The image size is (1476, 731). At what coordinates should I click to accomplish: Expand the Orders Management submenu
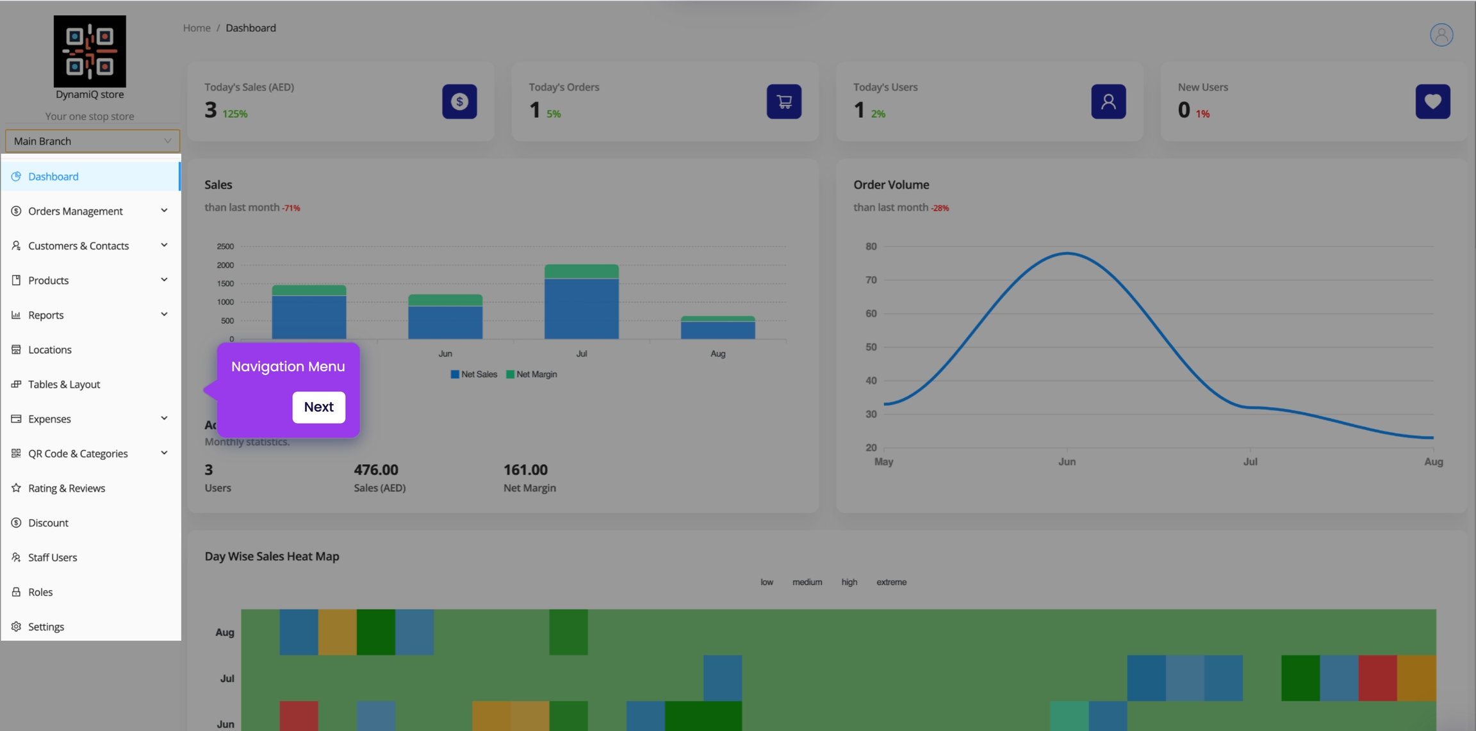coord(164,211)
